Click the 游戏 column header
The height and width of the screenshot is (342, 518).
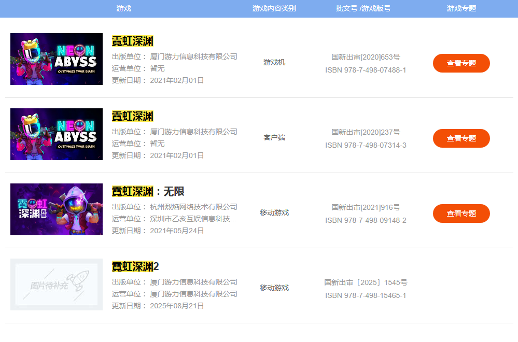coord(123,9)
